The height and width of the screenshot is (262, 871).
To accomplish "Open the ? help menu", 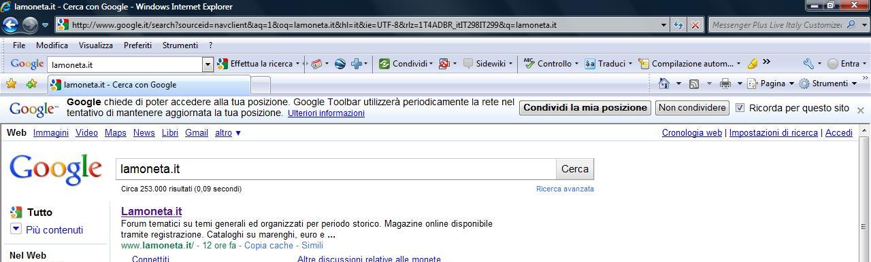I will pos(210,45).
